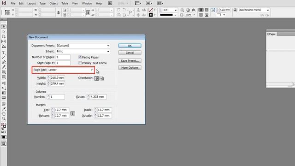Toggle the make all margins same chain
The height and width of the screenshot is (166, 295).
click(72, 113)
